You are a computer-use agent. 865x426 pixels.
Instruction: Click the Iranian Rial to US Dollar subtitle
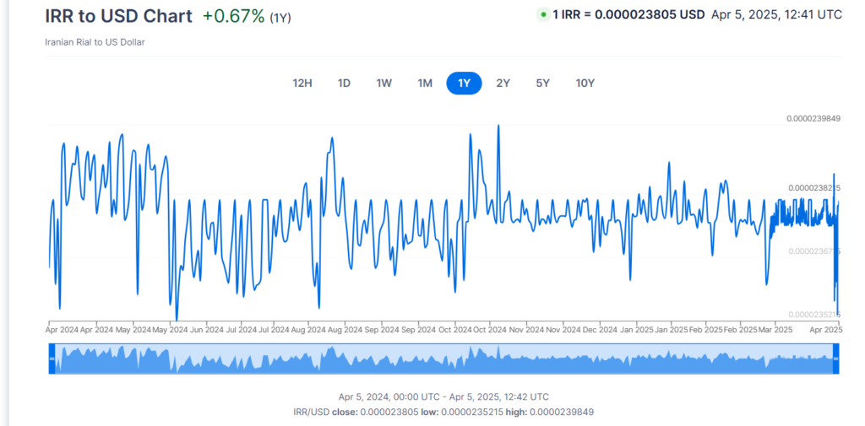(x=95, y=42)
